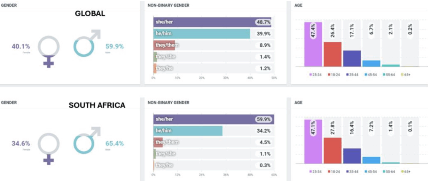Toggle the 65+ legend swatch in the Global age chart
The width and height of the screenshot is (428, 181).
point(402,75)
